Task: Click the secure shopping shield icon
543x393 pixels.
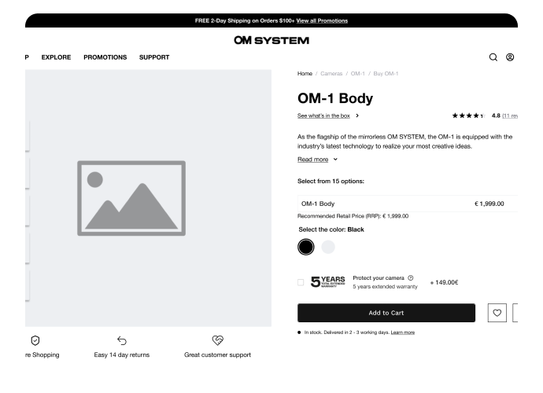Action: click(x=35, y=340)
